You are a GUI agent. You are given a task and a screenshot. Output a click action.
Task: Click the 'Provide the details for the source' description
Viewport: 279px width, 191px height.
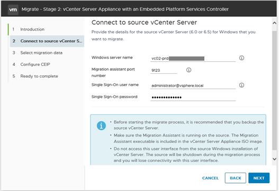pyautogui.click(x=174, y=35)
